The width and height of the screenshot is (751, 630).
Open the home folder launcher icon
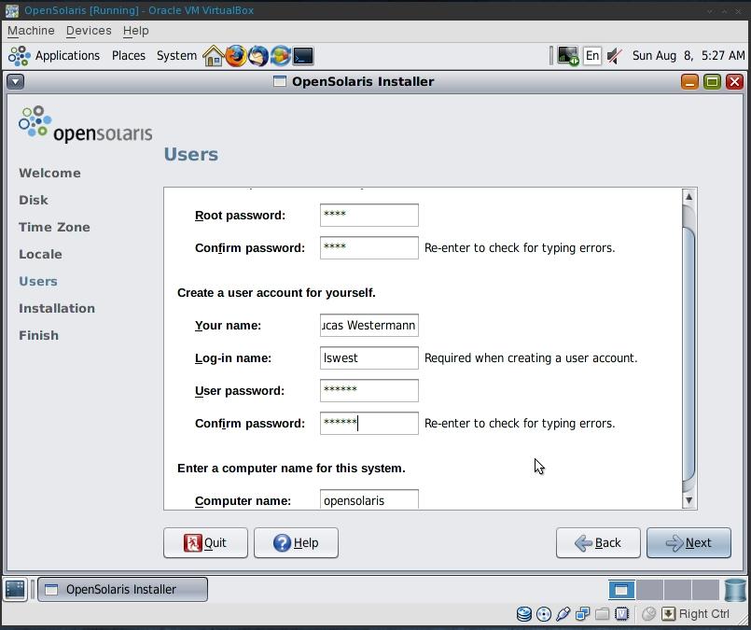pos(213,56)
